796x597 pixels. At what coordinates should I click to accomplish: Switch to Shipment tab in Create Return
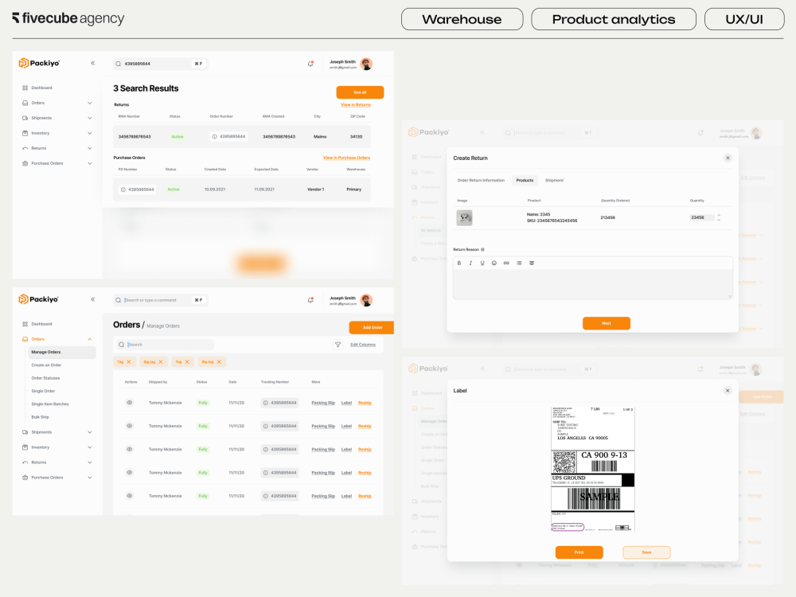tap(554, 180)
